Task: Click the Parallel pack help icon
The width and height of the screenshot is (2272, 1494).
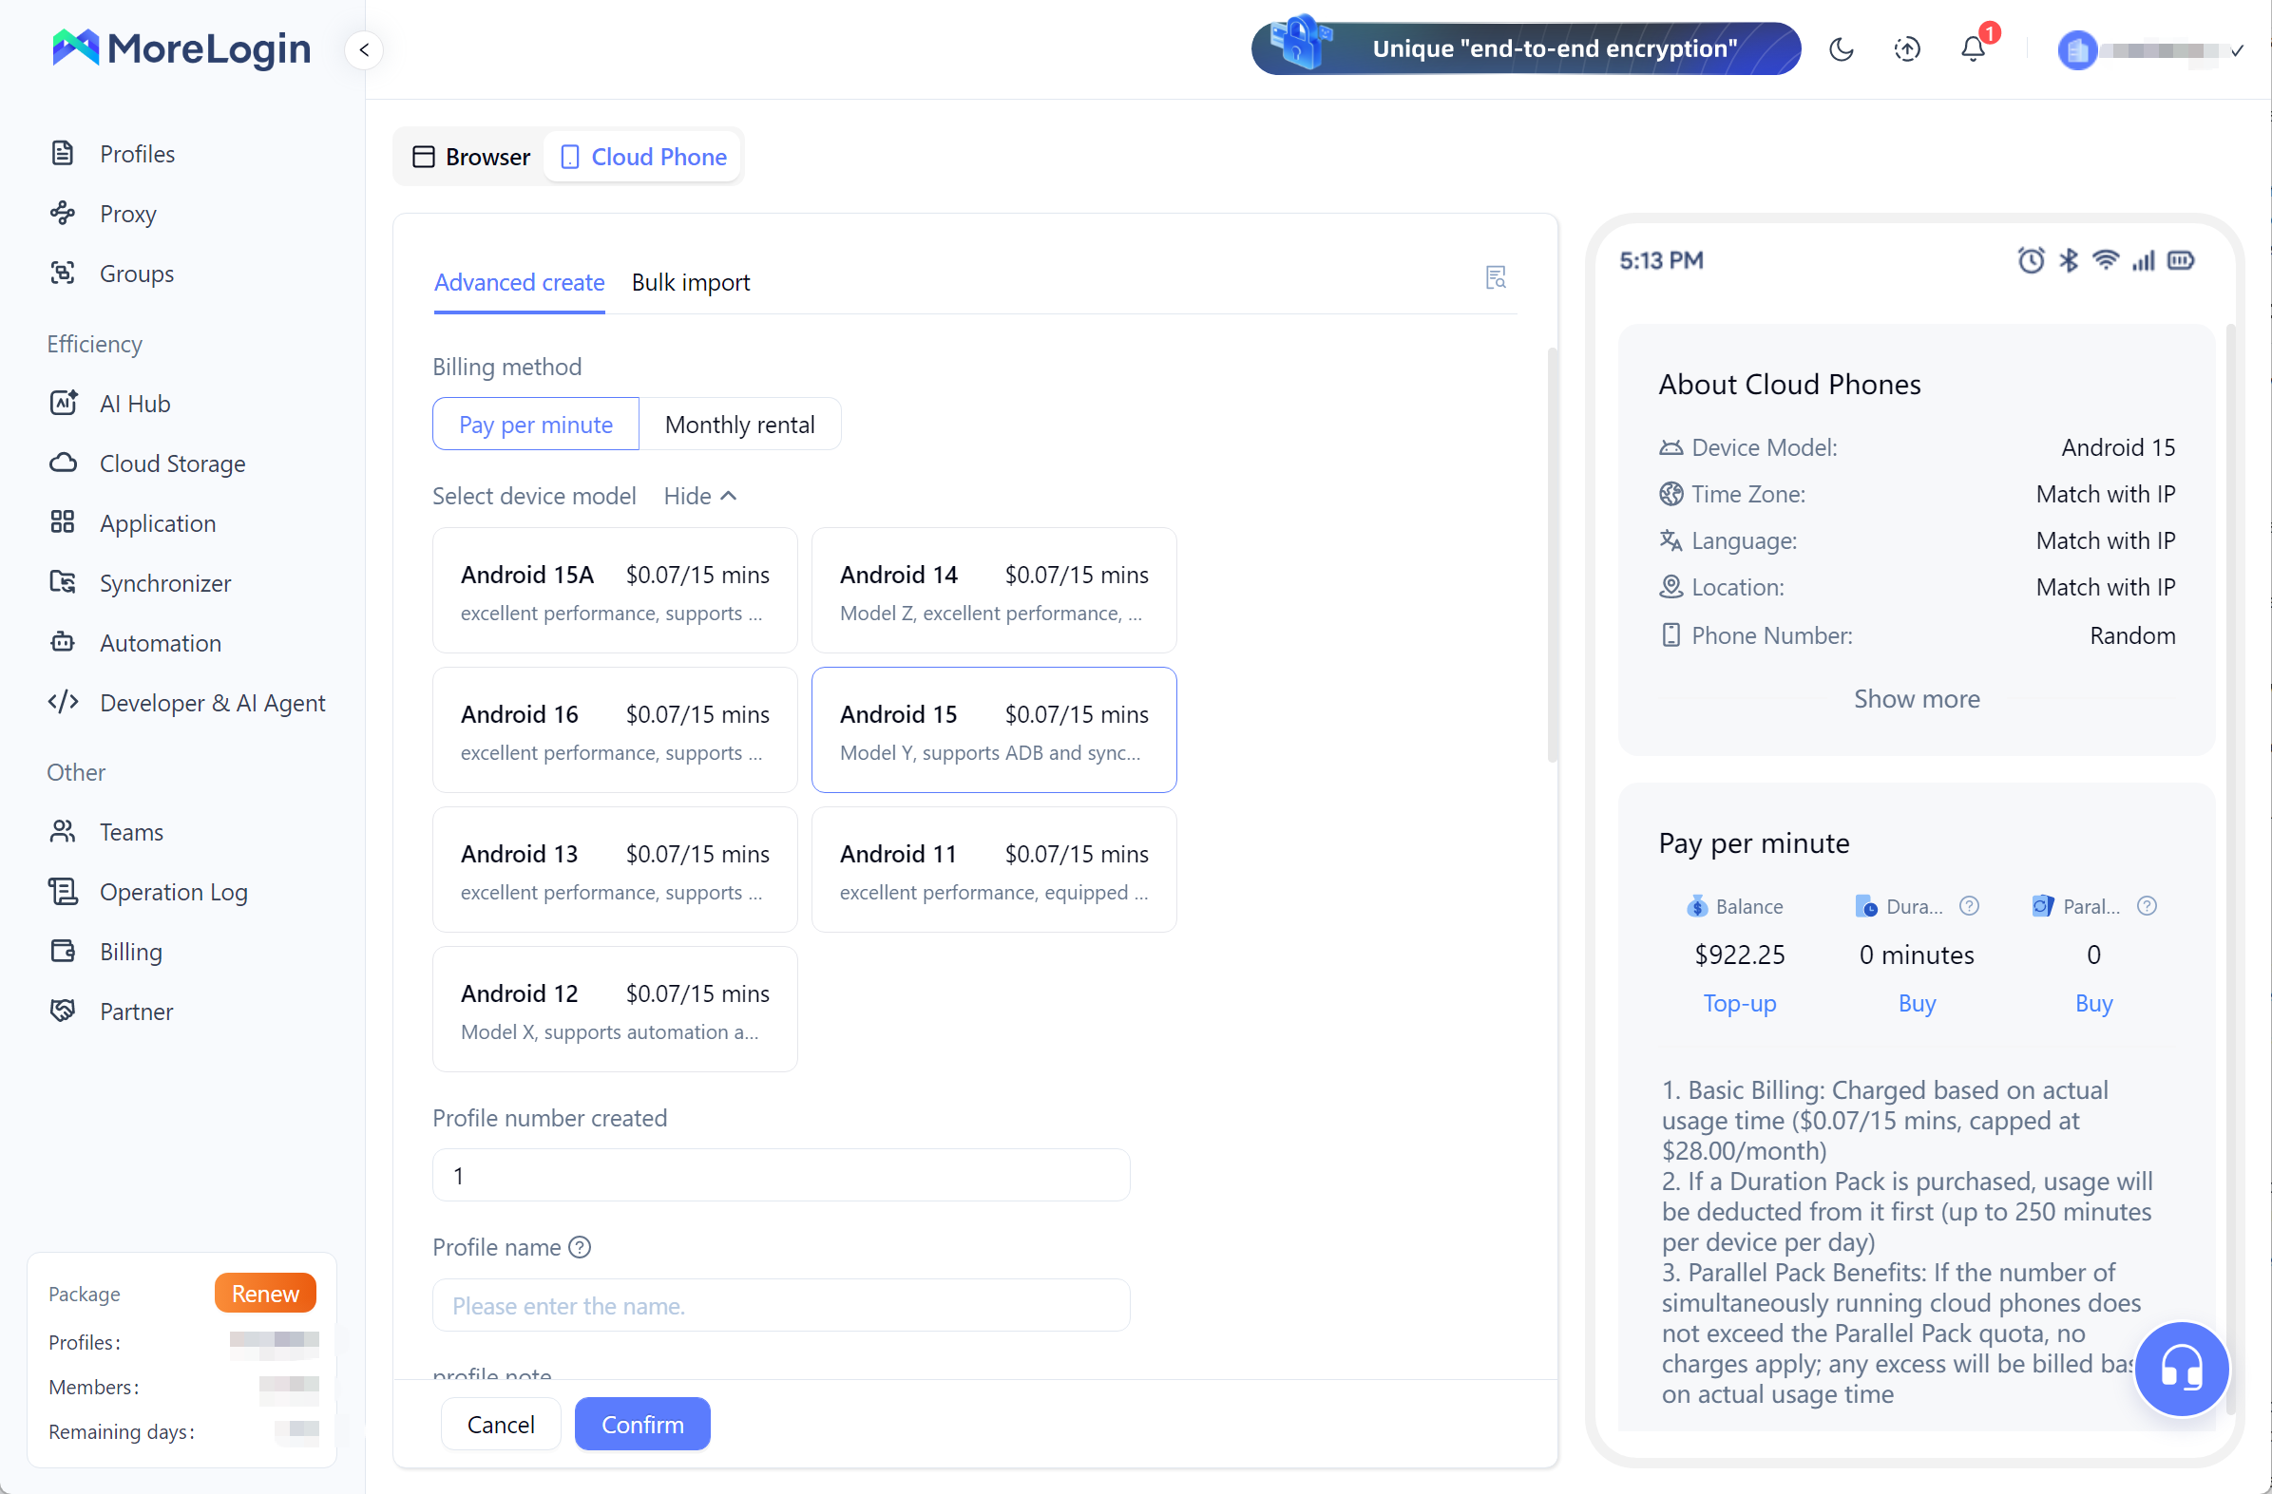Action: click(x=2147, y=906)
